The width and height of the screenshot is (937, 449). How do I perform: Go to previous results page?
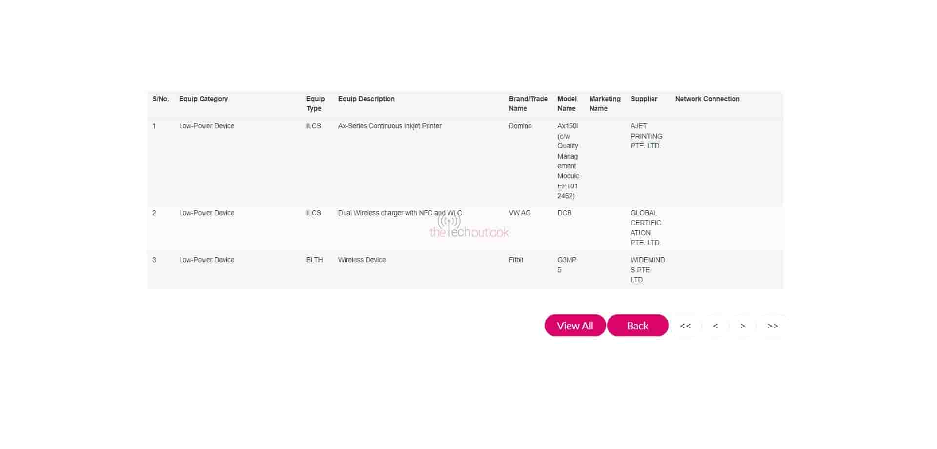(x=715, y=326)
